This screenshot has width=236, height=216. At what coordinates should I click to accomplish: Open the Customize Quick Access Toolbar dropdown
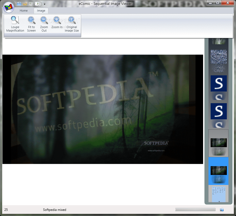click(45, 4)
